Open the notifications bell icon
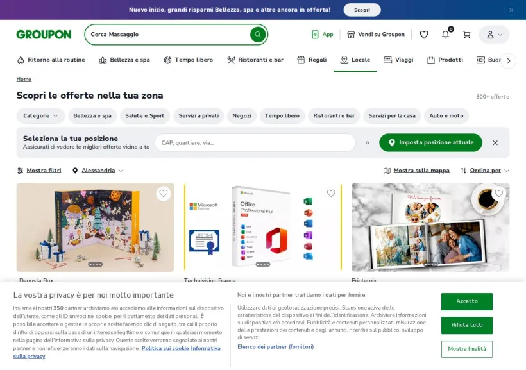The image size is (526, 370). [445, 34]
